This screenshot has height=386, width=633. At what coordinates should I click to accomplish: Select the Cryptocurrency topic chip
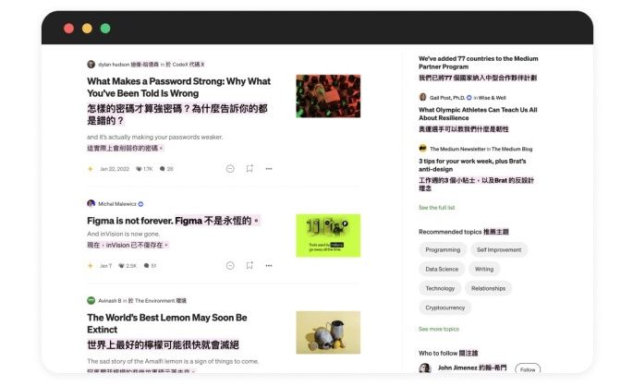[x=445, y=308]
